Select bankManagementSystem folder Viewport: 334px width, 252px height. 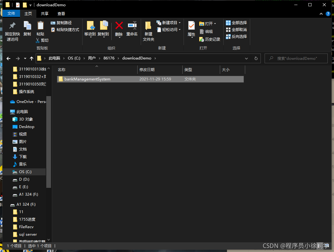coord(150,79)
